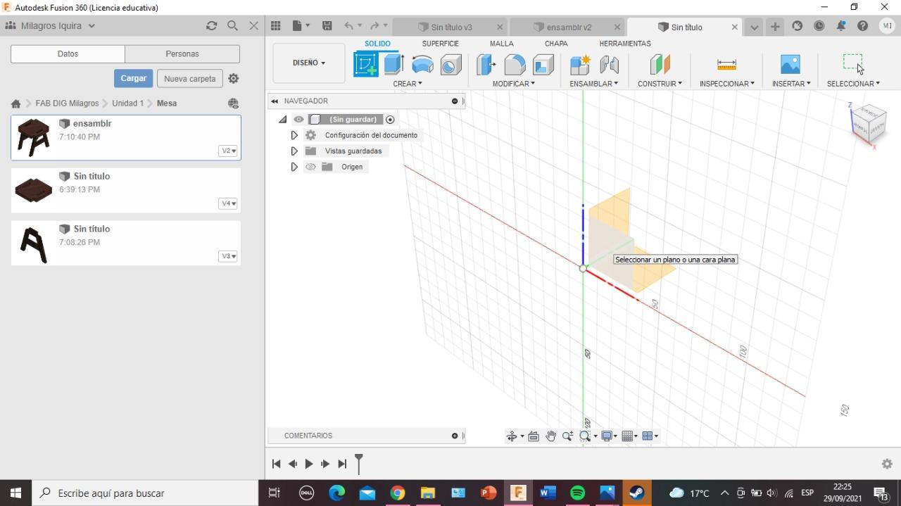This screenshot has width=901, height=506.
Task: Click the Joint assemble icon
Action: pos(609,65)
